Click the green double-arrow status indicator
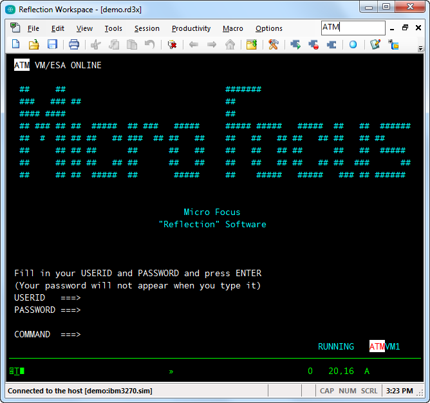 tap(171, 371)
